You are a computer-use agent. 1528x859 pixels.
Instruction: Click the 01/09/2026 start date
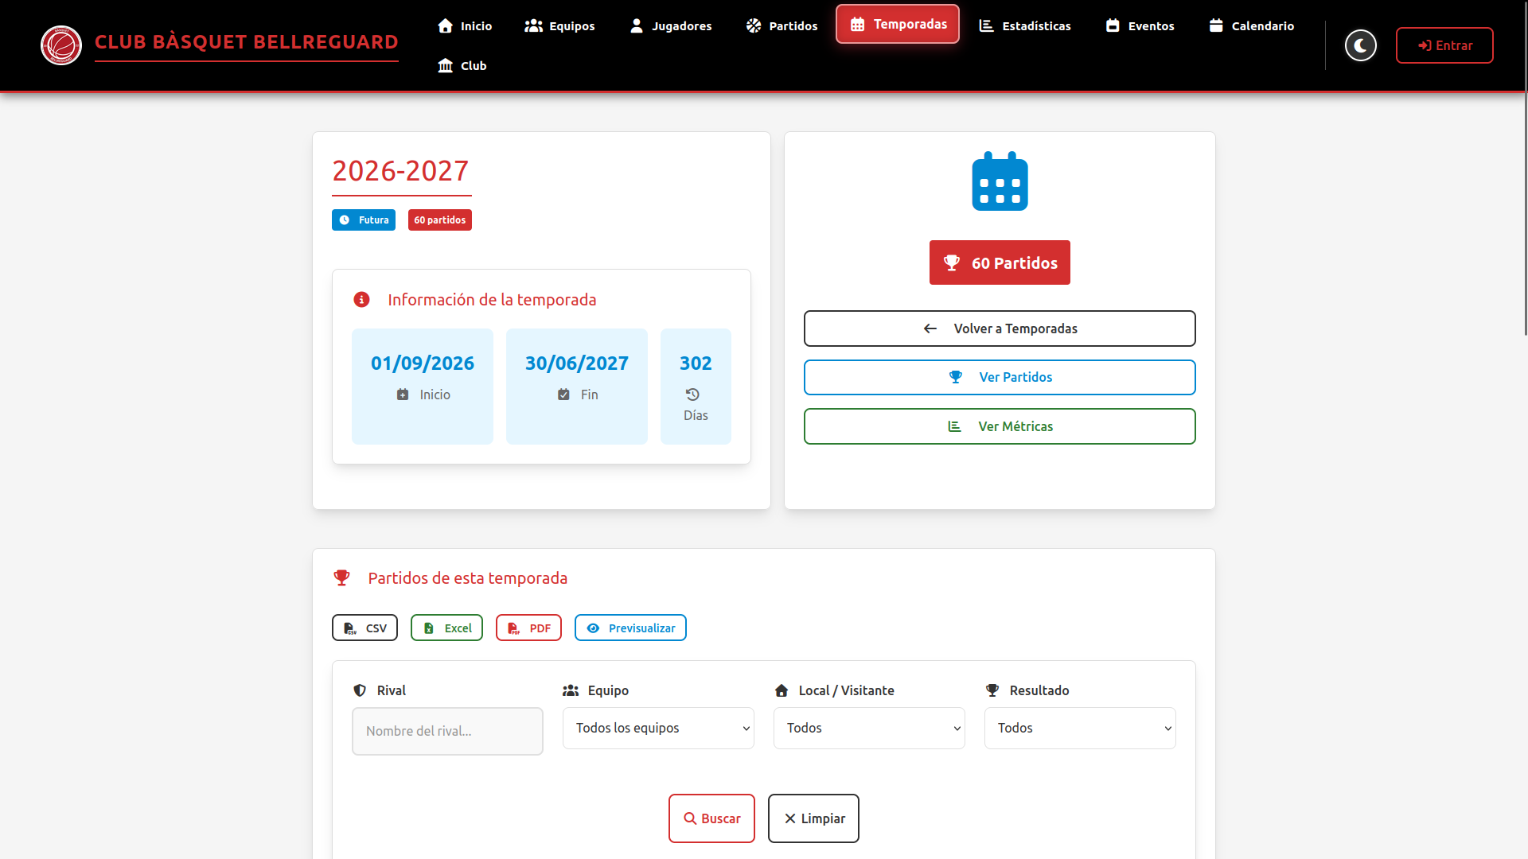pos(423,363)
